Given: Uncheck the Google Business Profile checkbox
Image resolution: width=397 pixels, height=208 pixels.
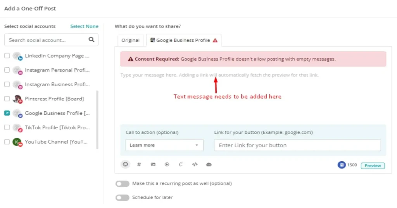Looking at the screenshot, I should click(7, 113).
